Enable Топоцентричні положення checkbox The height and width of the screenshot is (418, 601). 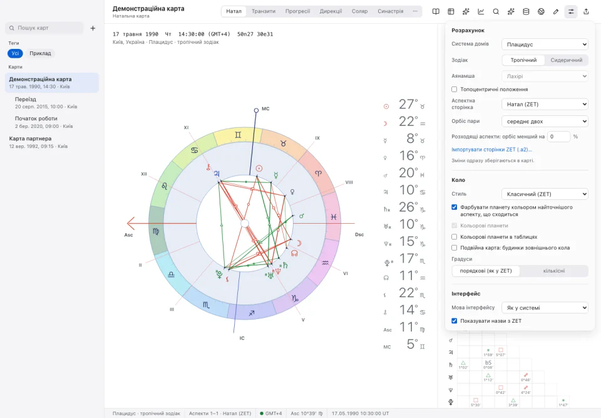455,90
